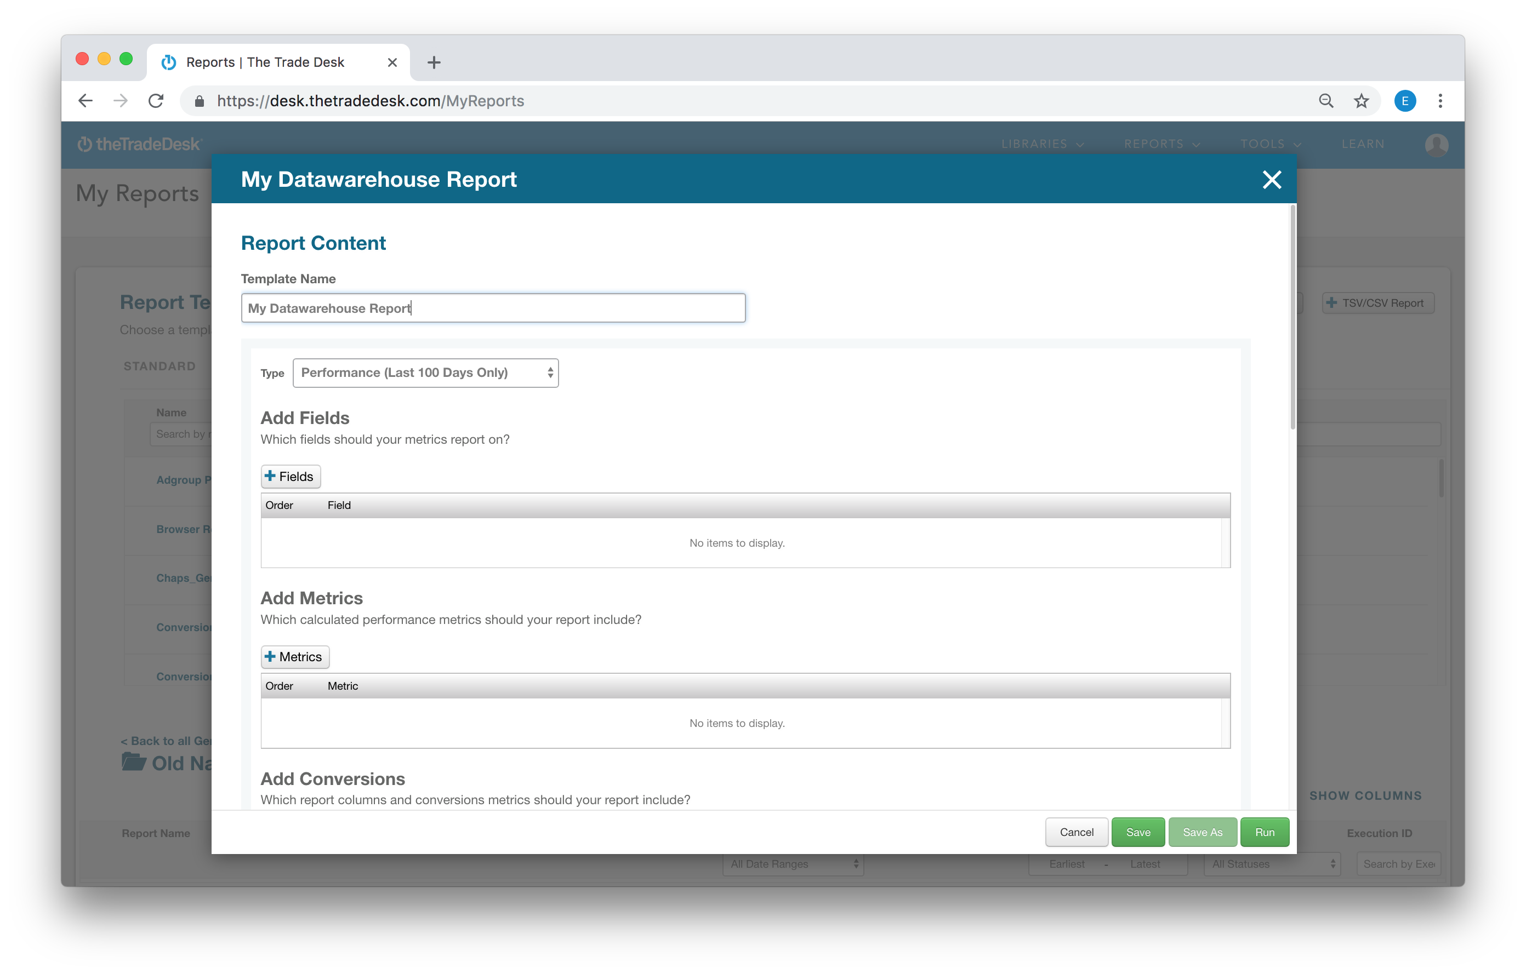Image resolution: width=1526 pixels, height=974 pixels.
Task: Open the report Type dropdown
Action: [425, 373]
